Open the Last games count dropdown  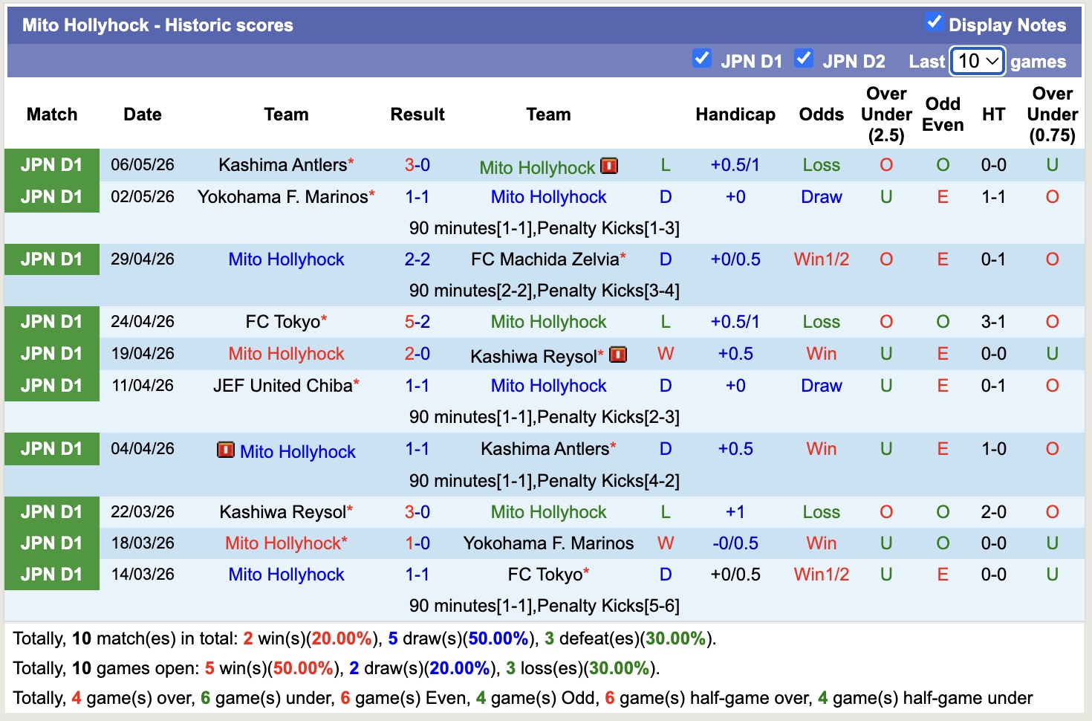[x=978, y=61]
